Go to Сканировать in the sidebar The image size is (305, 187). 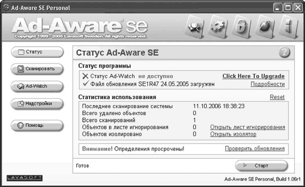(37, 69)
